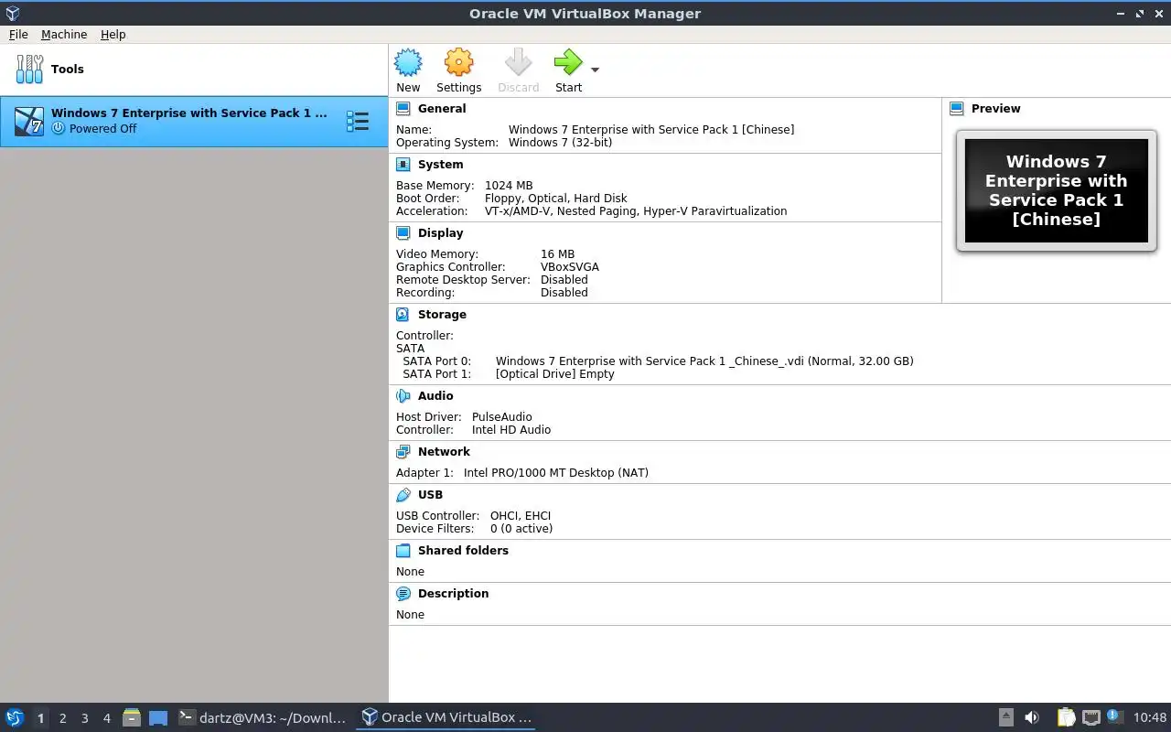The image size is (1171, 732).
Task: Click the Description section speech-bubble icon
Action: point(403,594)
